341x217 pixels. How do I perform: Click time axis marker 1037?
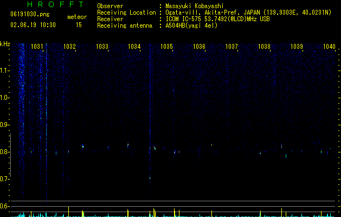click(x=231, y=46)
